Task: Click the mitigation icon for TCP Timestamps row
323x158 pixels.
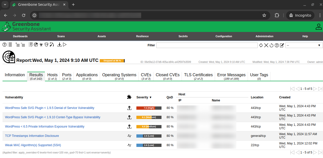Action: click(x=129, y=136)
